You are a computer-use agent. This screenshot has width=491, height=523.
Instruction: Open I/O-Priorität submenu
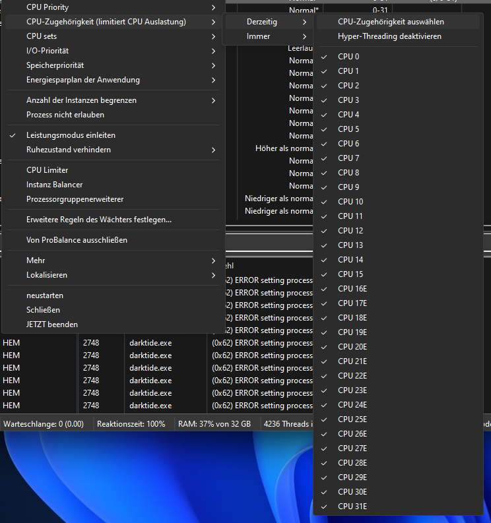[113, 51]
